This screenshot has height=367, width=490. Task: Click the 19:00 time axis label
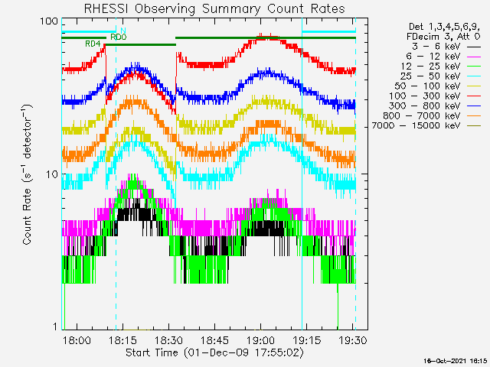(x=260, y=340)
